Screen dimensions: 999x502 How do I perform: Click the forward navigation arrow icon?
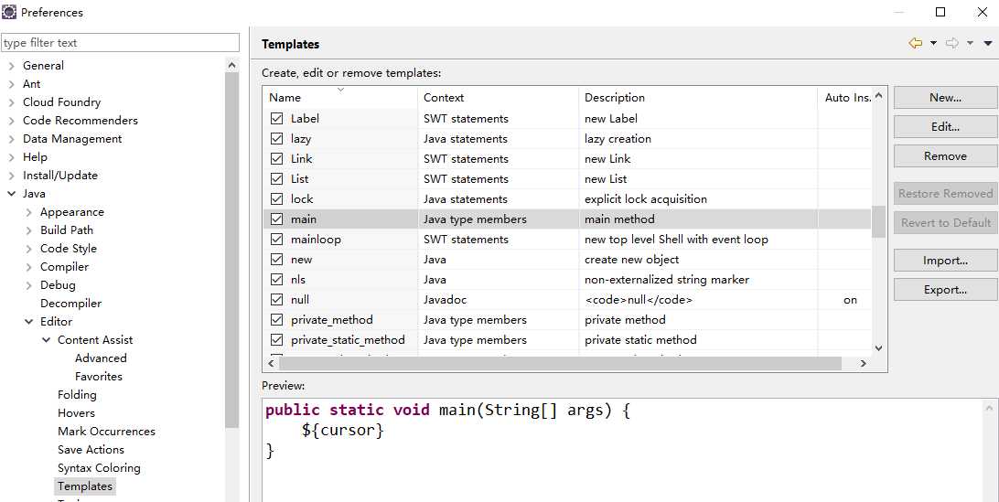click(x=952, y=43)
